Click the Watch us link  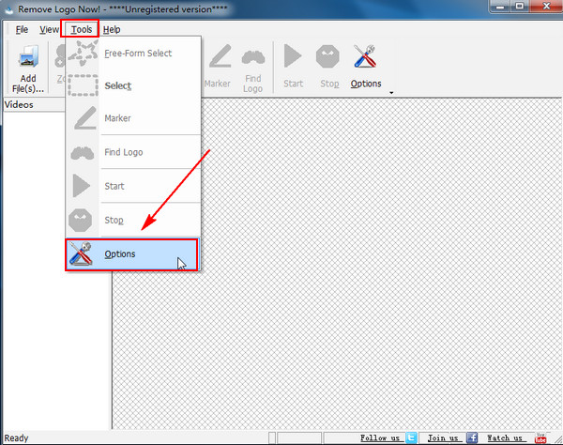coord(505,437)
